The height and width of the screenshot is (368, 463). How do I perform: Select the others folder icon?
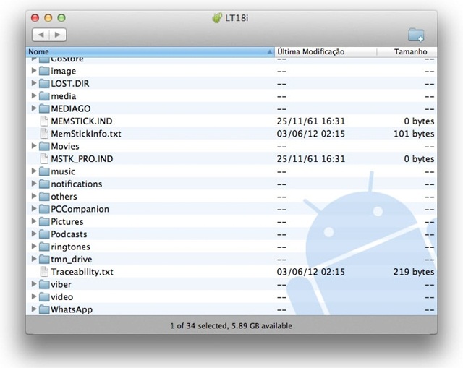44,197
